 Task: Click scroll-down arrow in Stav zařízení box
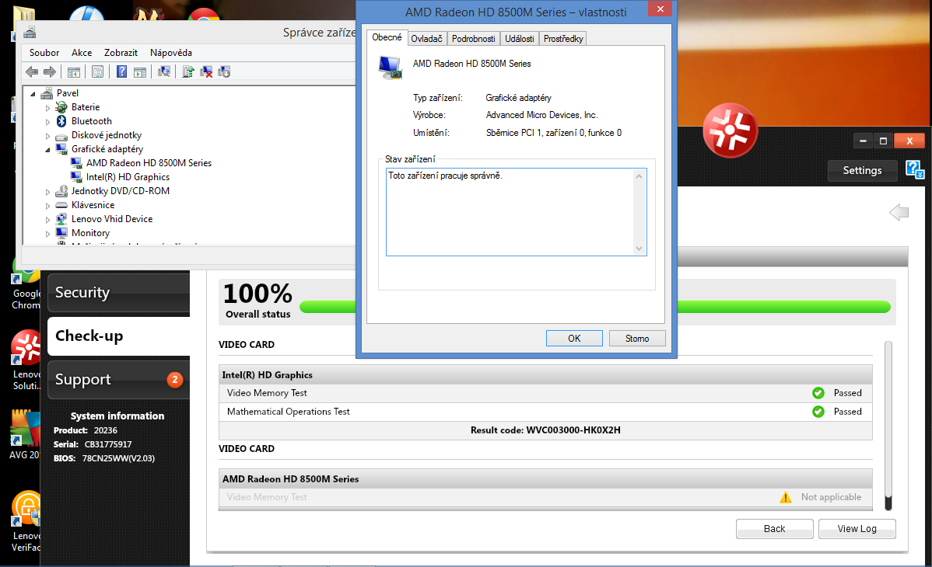pyautogui.click(x=639, y=249)
